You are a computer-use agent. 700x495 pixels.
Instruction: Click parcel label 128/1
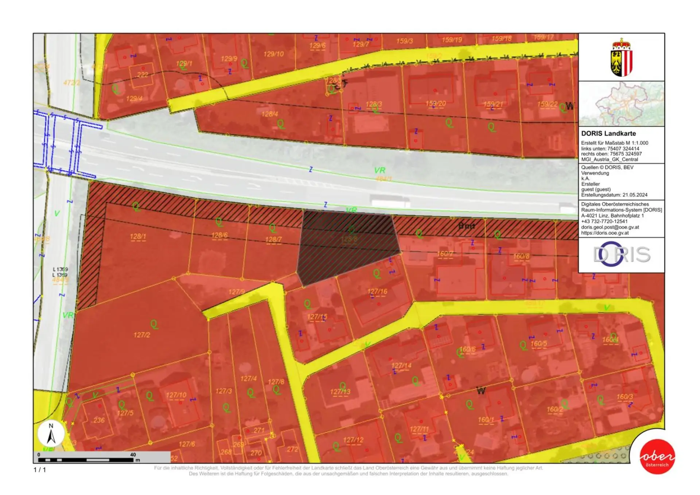click(x=138, y=237)
